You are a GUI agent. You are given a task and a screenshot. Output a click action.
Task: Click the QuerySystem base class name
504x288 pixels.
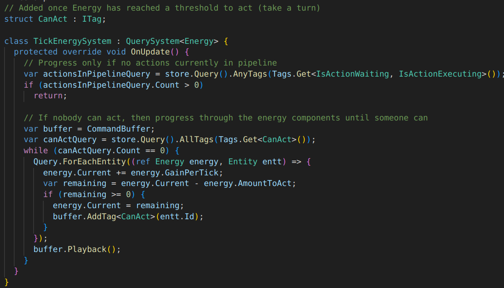tap(153, 41)
